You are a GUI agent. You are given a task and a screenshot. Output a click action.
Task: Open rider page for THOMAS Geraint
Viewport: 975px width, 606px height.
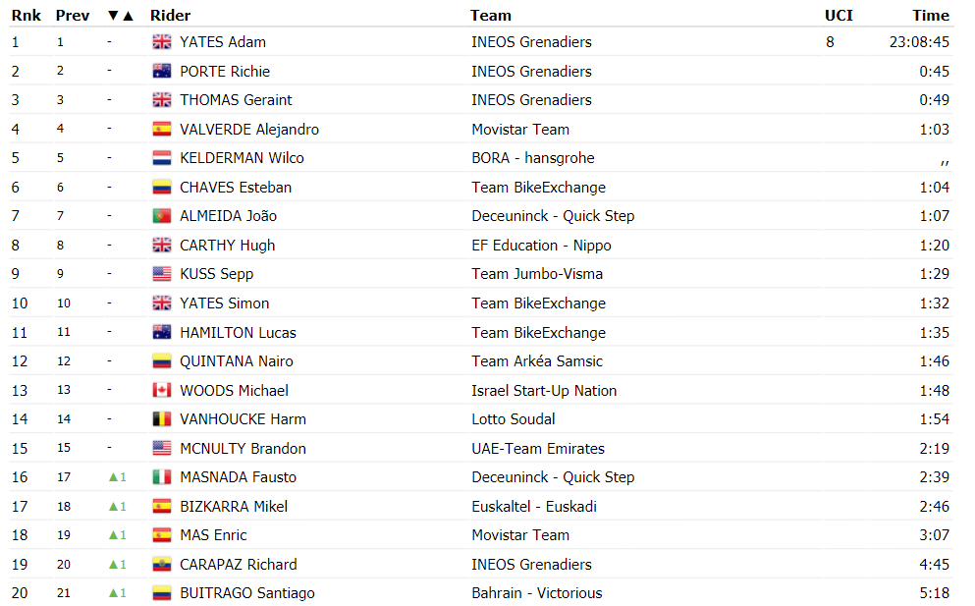click(236, 100)
